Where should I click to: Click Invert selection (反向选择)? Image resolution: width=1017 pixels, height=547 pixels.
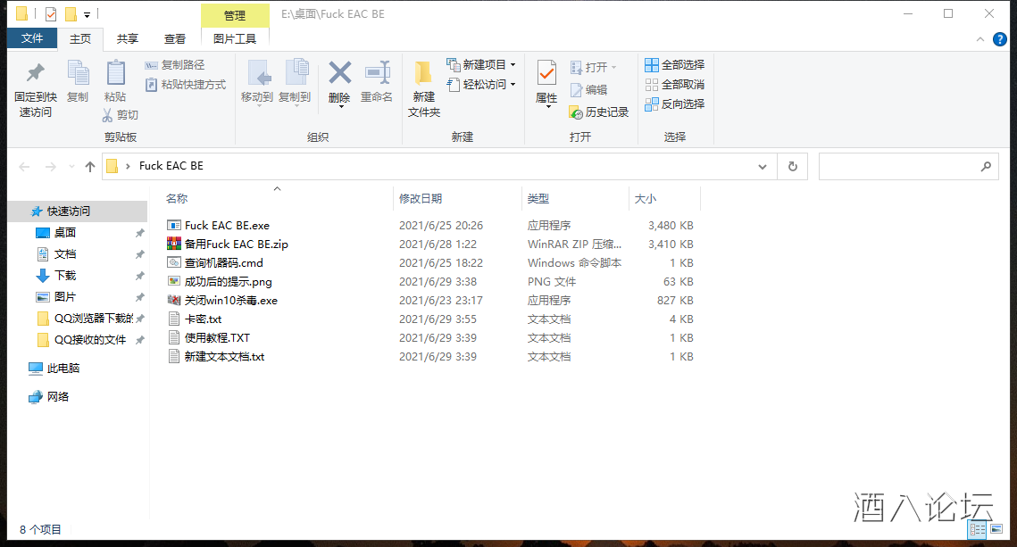click(674, 104)
